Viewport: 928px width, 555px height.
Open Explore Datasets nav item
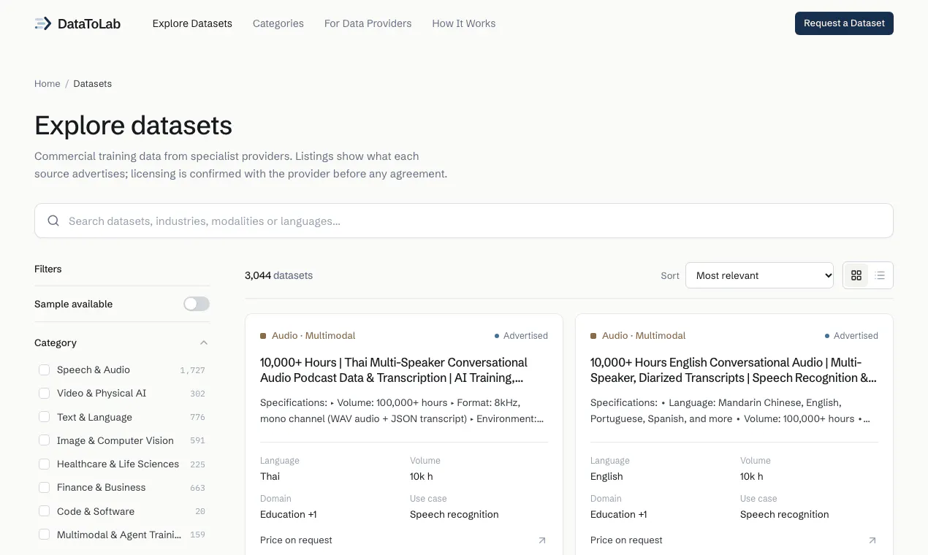point(192,23)
